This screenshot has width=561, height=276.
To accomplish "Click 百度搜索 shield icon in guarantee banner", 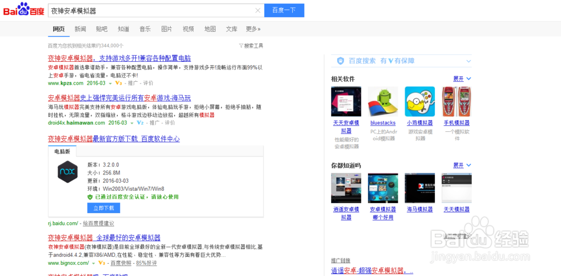I will tap(341, 61).
